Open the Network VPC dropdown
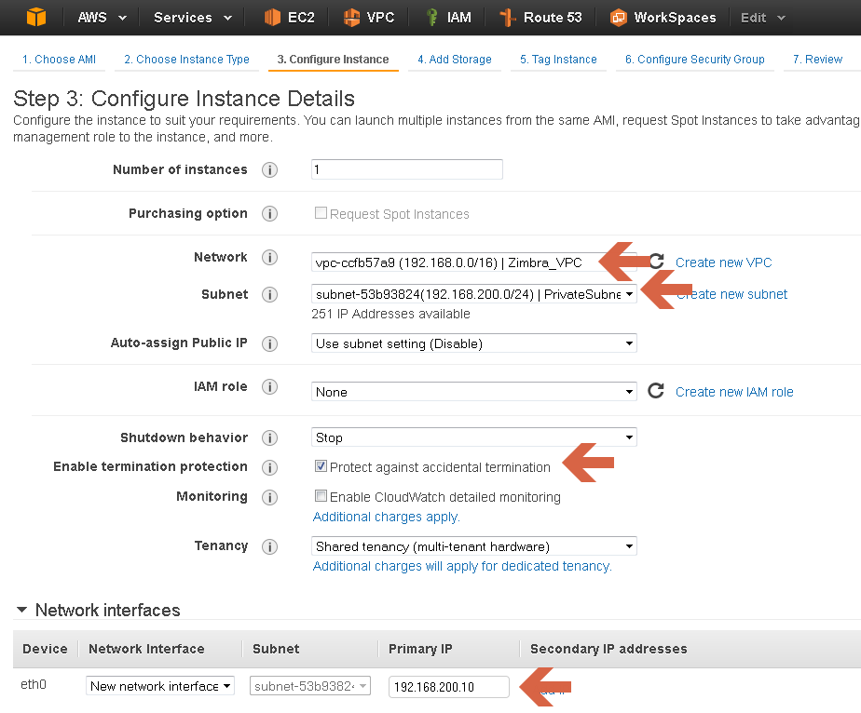Image resolution: width=861 pixels, height=713 pixels. (474, 262)
